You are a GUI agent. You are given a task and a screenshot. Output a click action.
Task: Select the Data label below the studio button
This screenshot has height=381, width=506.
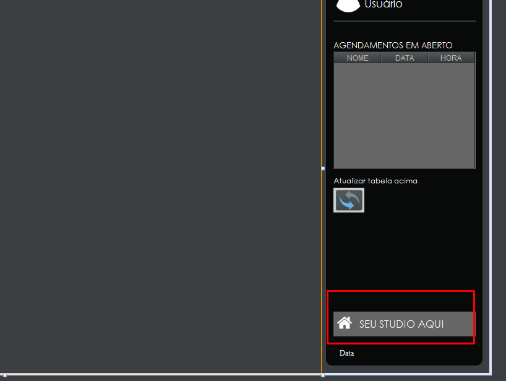click(346, 353)
